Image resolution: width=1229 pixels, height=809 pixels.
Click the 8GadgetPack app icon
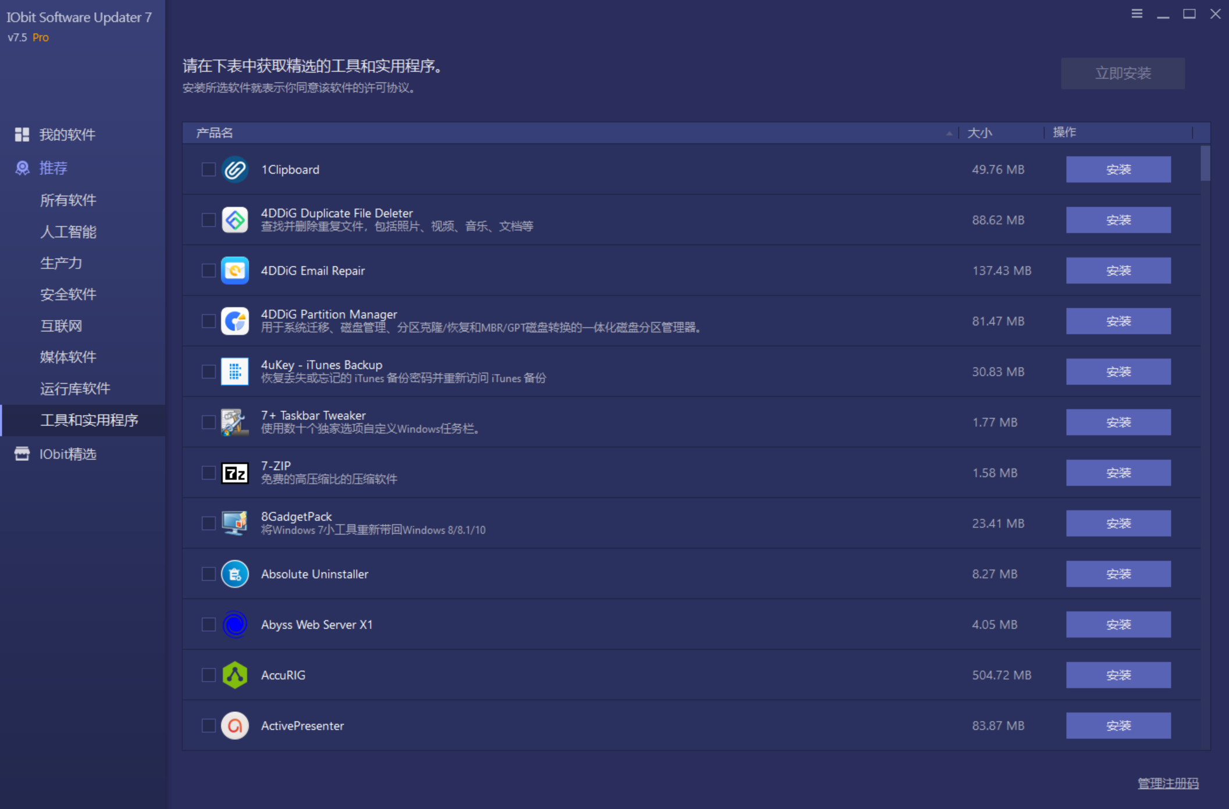coord(235,524)
